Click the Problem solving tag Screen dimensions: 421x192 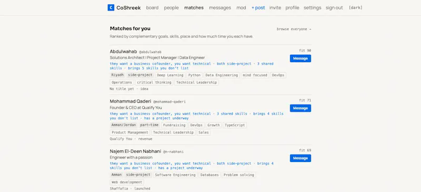click(239, 175)
